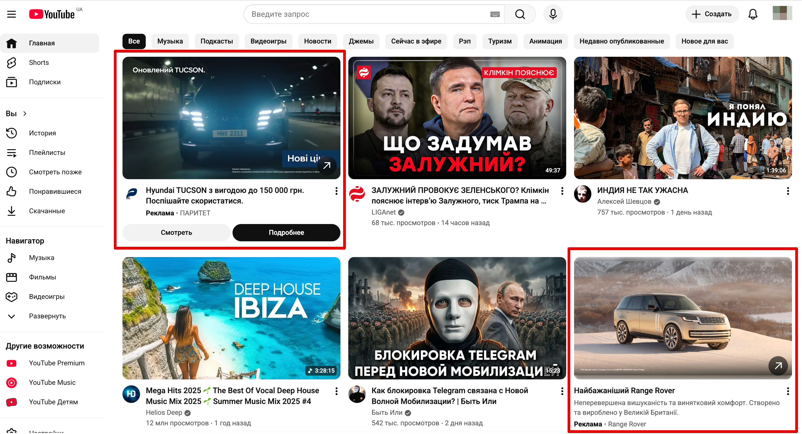The height and width of the screenshot is (434, 802).
Task: Select the Новое для вас chip
Action: (x=705, y=41)
